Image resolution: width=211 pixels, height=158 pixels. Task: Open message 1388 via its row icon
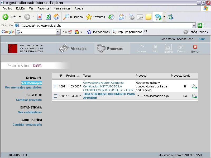click(194, 96)
